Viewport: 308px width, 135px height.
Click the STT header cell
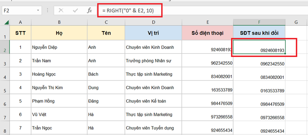tap(21, 33)
